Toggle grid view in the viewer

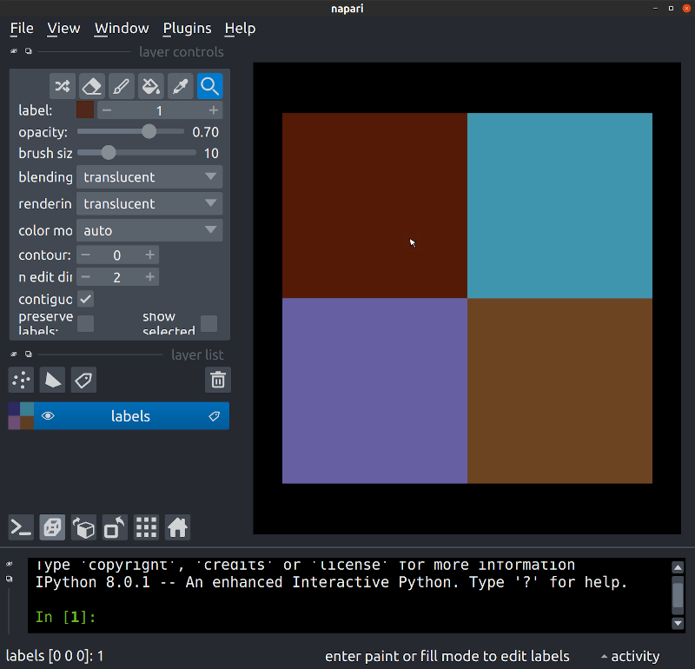coord(146,527)
